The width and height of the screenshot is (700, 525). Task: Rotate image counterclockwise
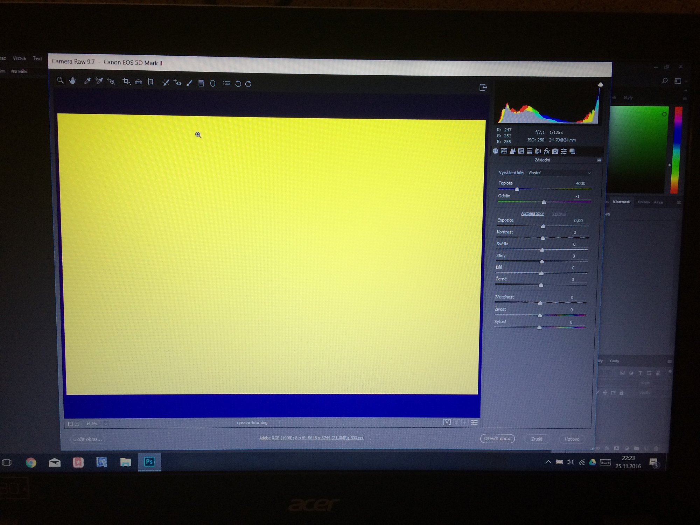point(238,84)
